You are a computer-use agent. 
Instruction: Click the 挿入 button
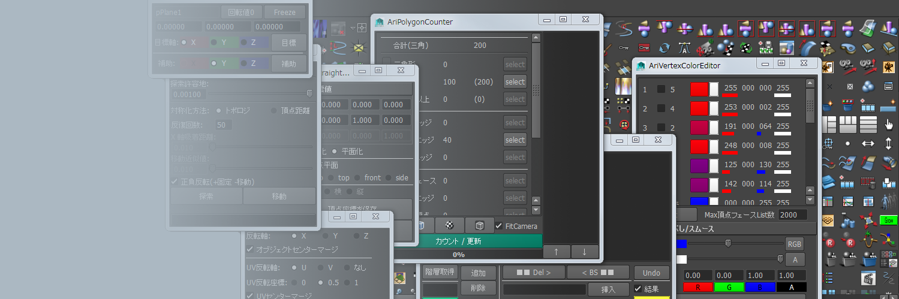(609, 289)
